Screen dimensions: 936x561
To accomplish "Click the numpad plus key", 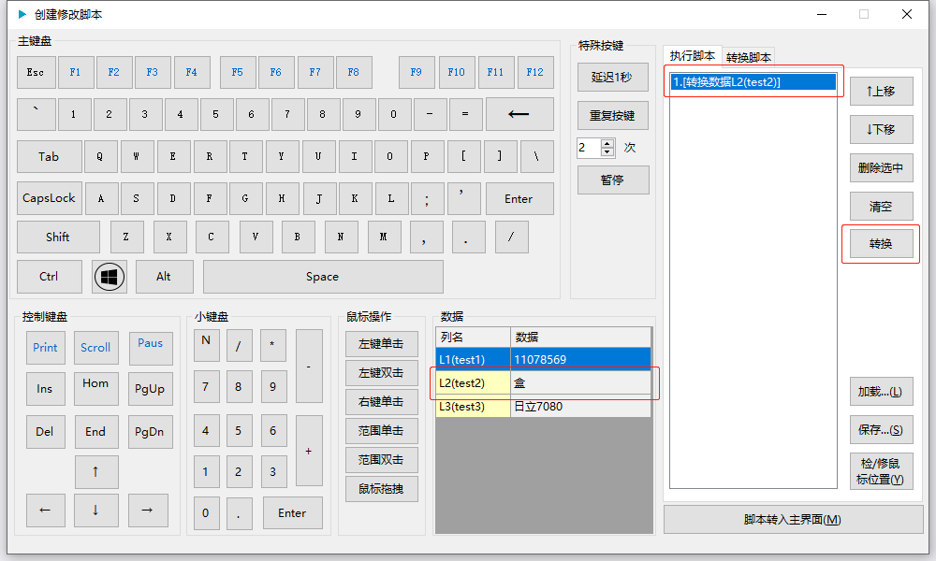I will tap(309, 452).
